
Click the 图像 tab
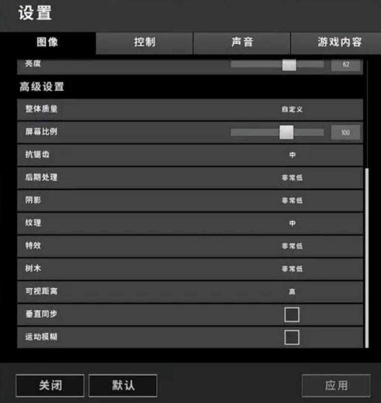pos(48,43)
